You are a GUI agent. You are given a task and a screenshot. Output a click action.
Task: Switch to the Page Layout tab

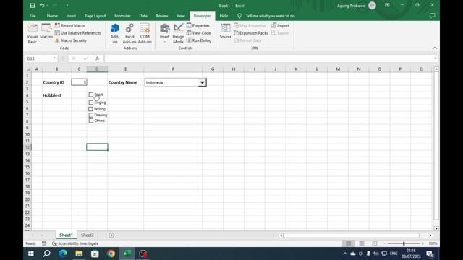click(x=95, y=16)
